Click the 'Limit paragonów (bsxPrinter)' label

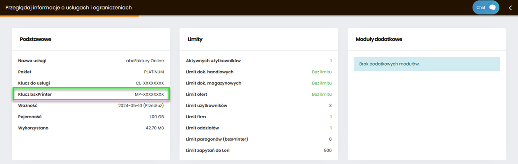[x=217, y=139]
